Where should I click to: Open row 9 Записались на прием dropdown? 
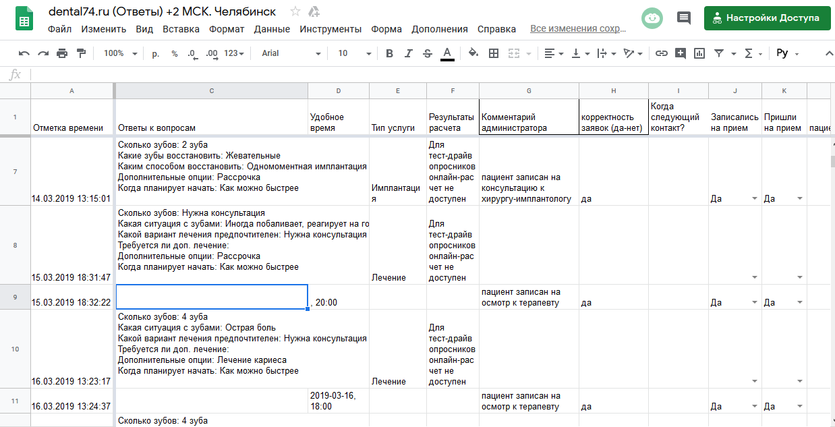point(754,302)
